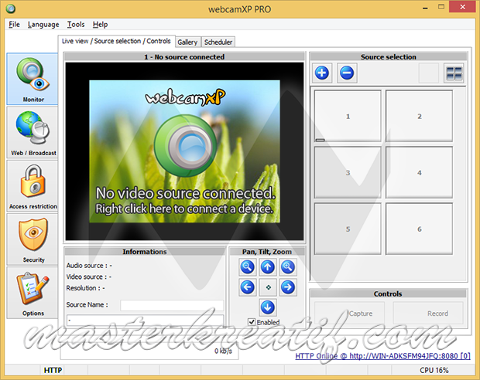Switch to the Scheduler tab

tap(218, 42)
